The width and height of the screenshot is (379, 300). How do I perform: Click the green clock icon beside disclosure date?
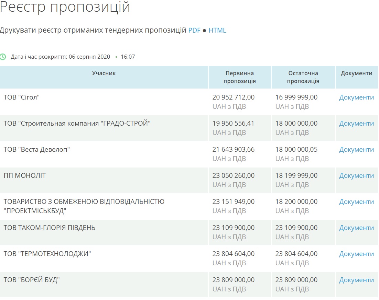coord(3,57)
